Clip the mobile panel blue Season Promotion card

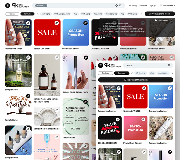tap(170, 88)
